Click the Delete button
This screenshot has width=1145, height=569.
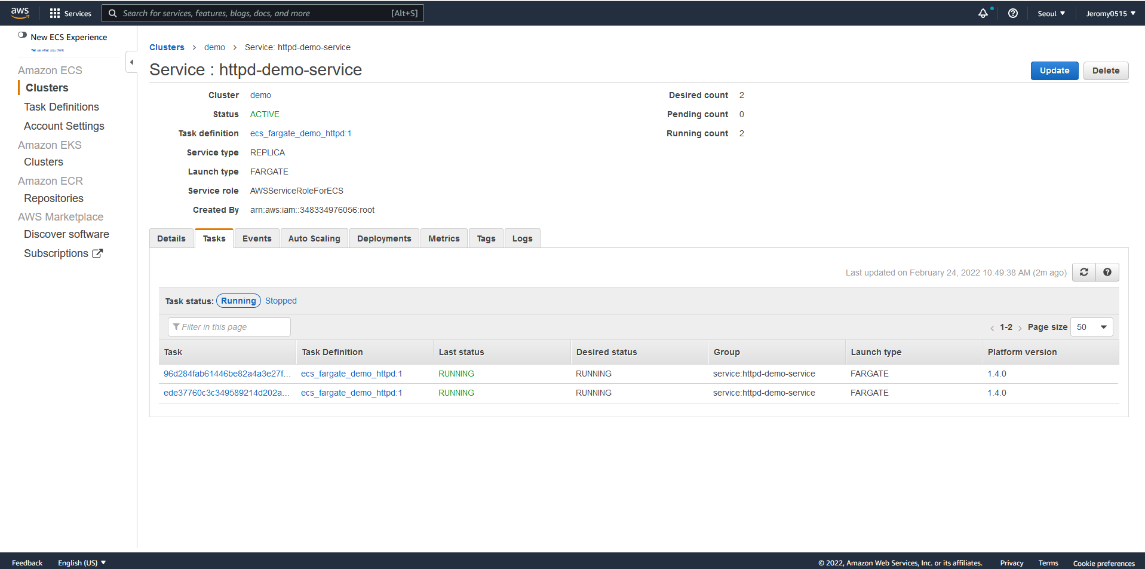[1106, 71]
